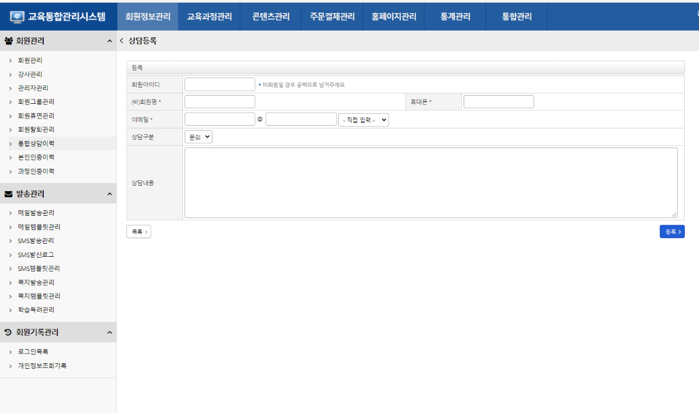Click the 회원관리 people icon in the sidebar header

point(9,40)
